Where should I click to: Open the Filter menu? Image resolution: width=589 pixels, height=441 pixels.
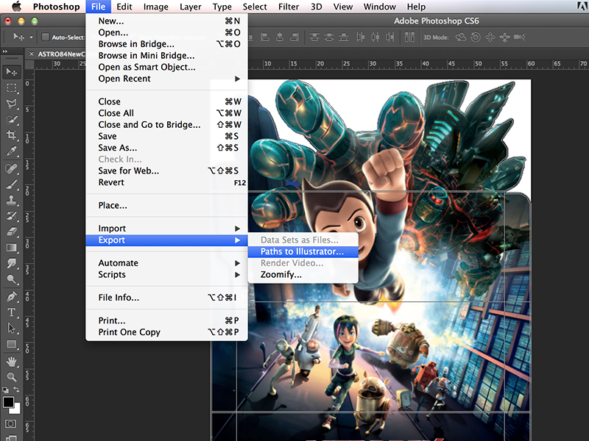tap(289, 7)
